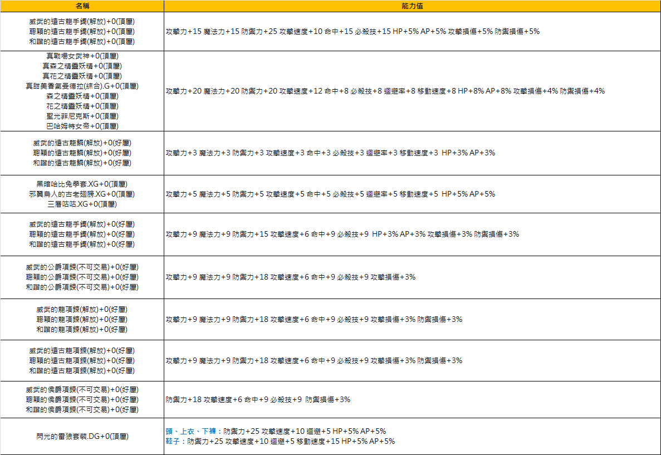
Task: Select 花之精靈妖精+0(頂層) without 真 prefix
Action: [82, 106]
